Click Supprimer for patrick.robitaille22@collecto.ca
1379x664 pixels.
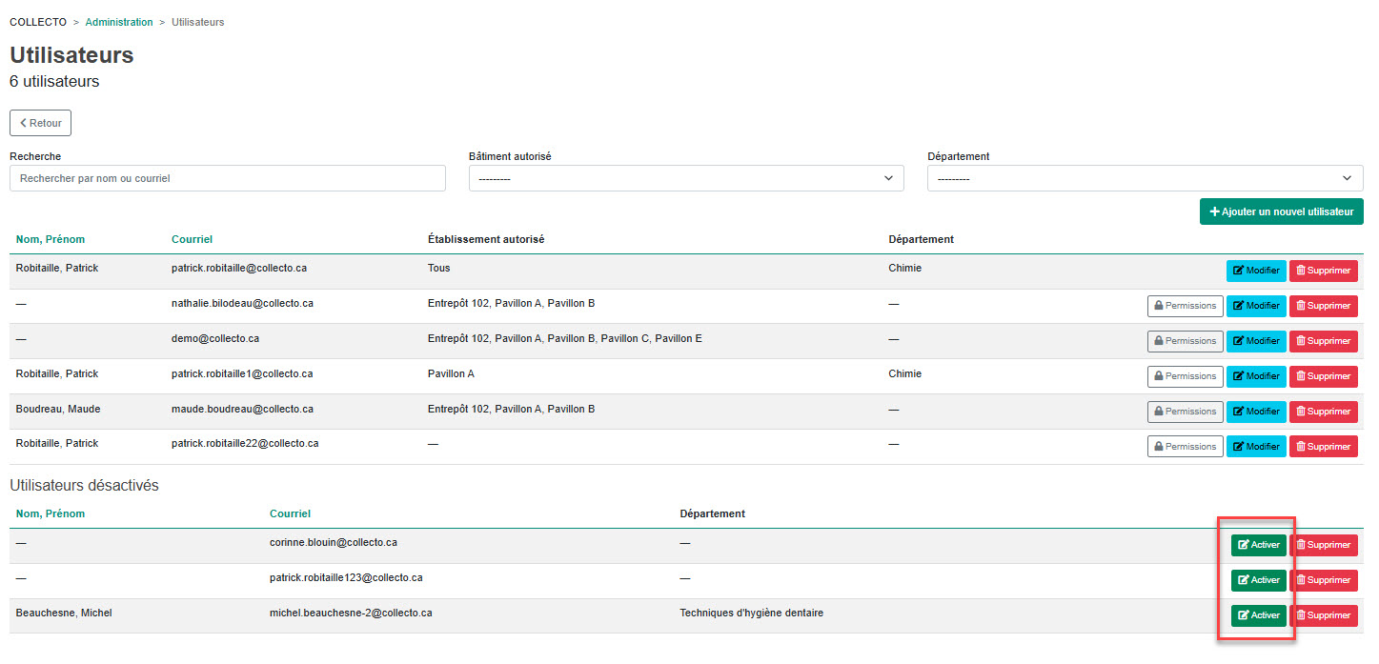(1323, 447)
